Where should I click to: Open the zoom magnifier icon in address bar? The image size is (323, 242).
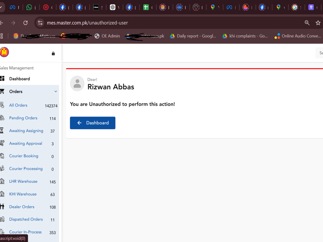pos(307,23)
